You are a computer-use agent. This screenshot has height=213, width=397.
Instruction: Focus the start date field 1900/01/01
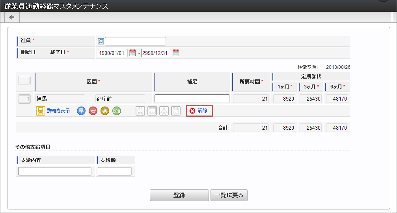(x=113, y=53)
